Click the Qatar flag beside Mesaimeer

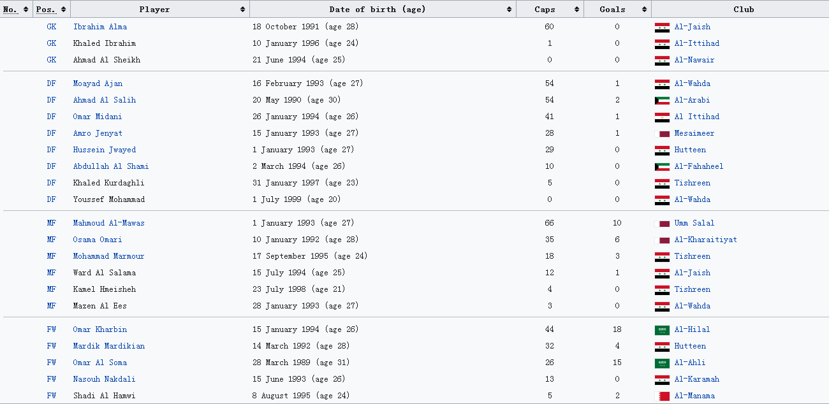coord(662,134)
